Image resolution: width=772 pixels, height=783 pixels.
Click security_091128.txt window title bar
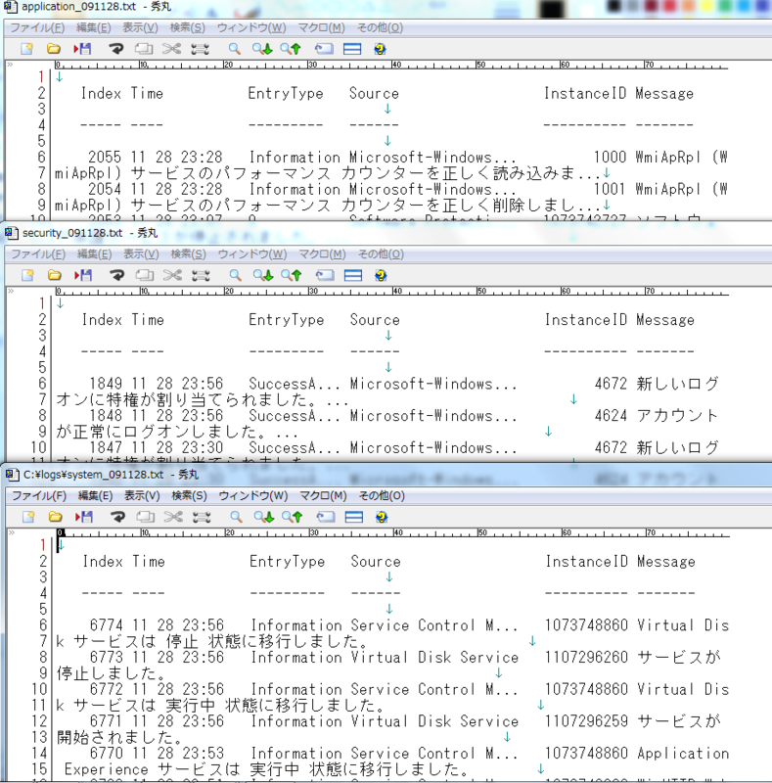[387, 233]
